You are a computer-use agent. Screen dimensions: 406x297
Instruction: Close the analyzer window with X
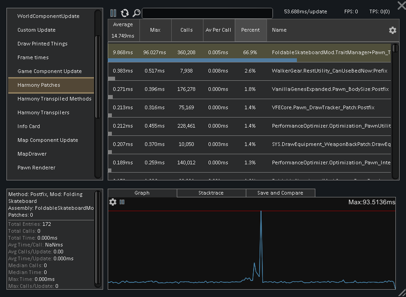[x=401, y=5]
